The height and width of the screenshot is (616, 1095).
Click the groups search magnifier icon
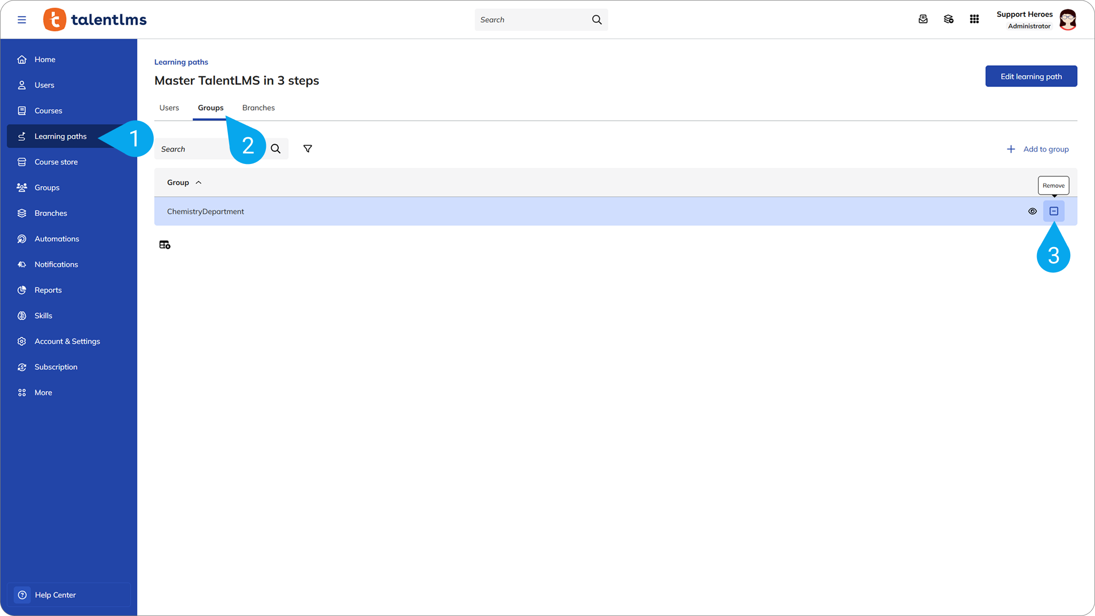pos(275,149)
